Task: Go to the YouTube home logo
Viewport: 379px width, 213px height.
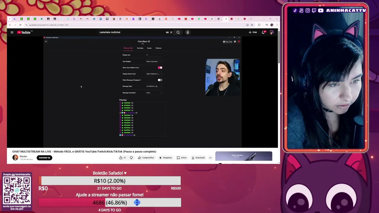Action: click(x=24, y=32)
